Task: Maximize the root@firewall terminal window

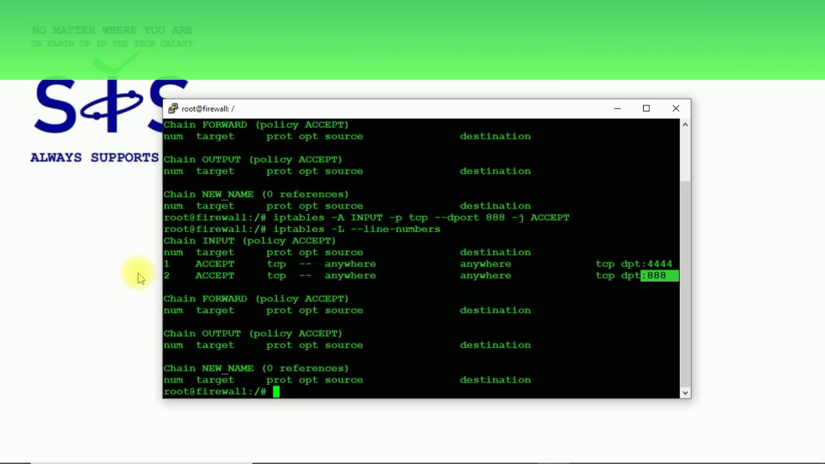Action: [x=646, y=108]
